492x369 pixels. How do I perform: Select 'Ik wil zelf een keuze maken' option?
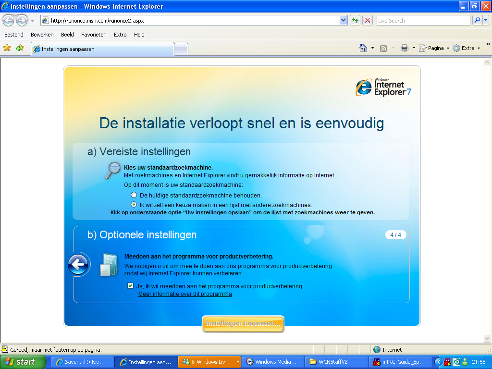pyautogui.click(x=134, y=205)
